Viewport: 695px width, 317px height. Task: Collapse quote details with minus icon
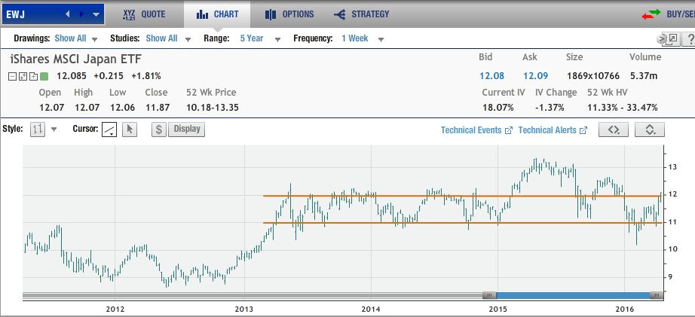[x=12, y=77]
